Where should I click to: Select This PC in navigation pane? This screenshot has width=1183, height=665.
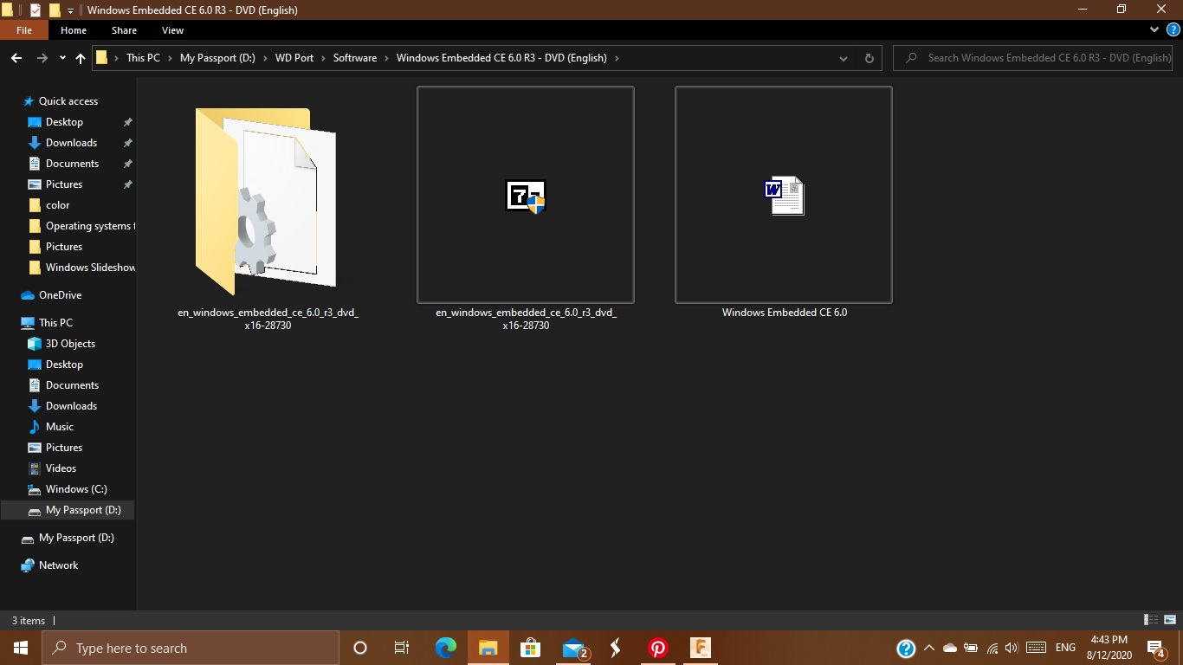point(55,323)
